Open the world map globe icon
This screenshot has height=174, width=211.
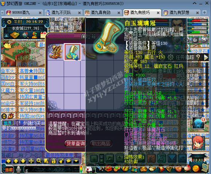click(x=25, y=35)
